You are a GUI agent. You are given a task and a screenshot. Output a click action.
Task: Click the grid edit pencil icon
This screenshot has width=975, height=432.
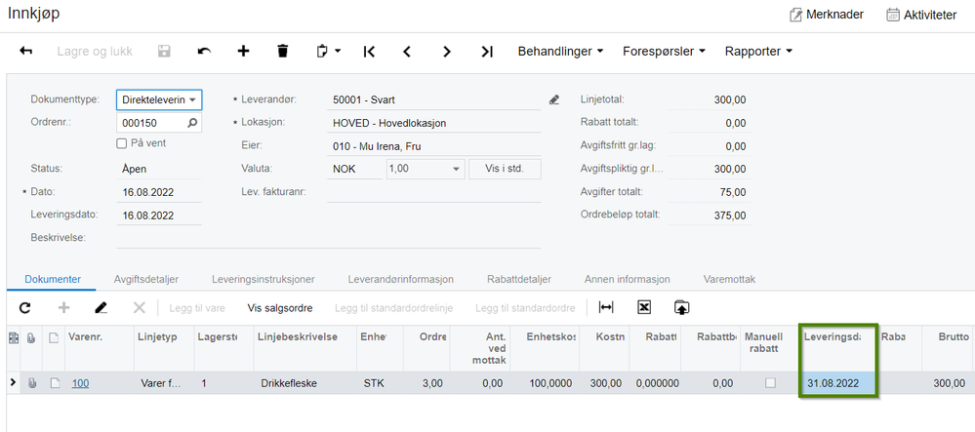point(102,308)
